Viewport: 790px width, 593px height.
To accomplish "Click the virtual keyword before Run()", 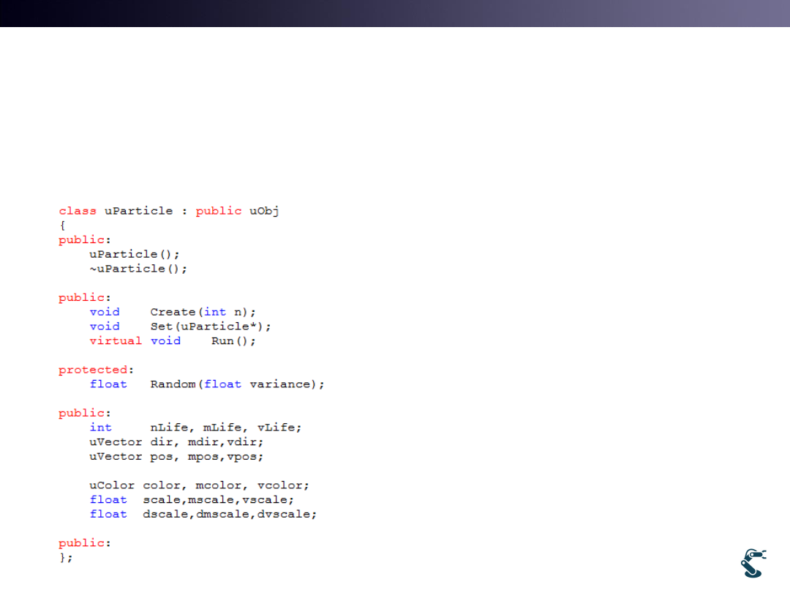I will [116, 341].
